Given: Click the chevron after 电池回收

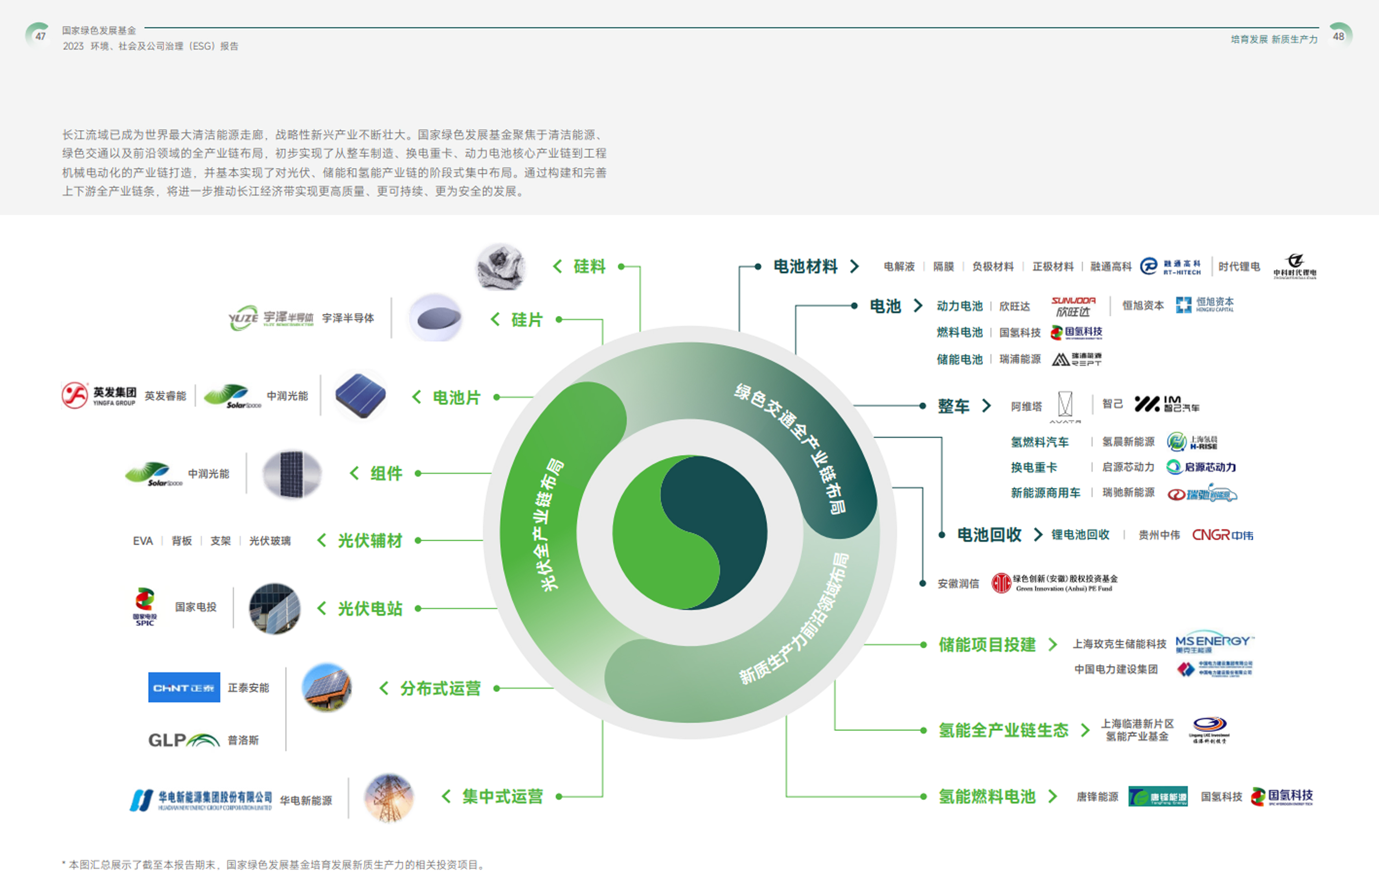Looking at the screenshot, I should pos(1038,535).
